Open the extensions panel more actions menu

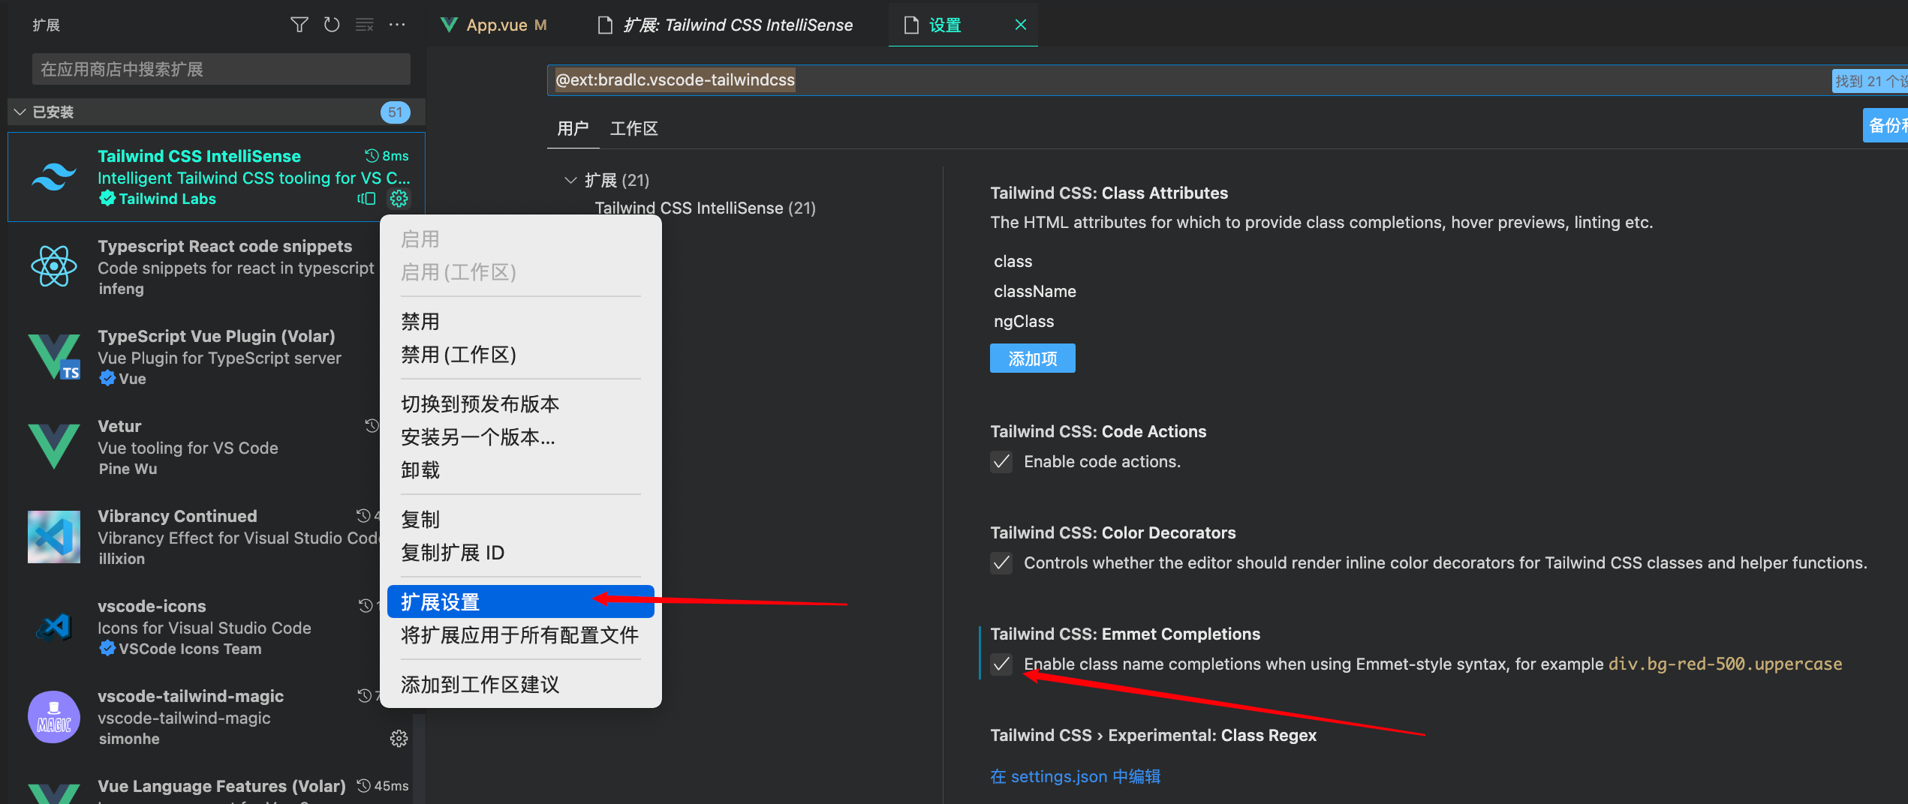[397, 25]
